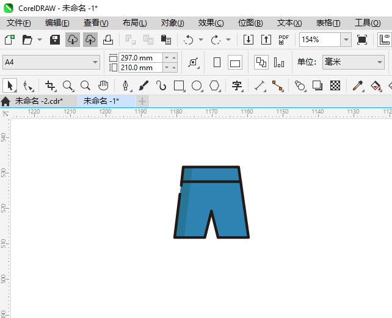The height and width of the screenshot is (318, 392).
Task: Click the 154% zoom level field
Action: (x=320, y=40)
